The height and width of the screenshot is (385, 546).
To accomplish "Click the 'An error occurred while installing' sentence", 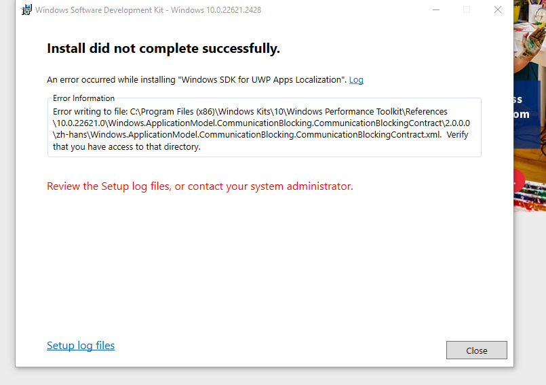I will 197,80.
